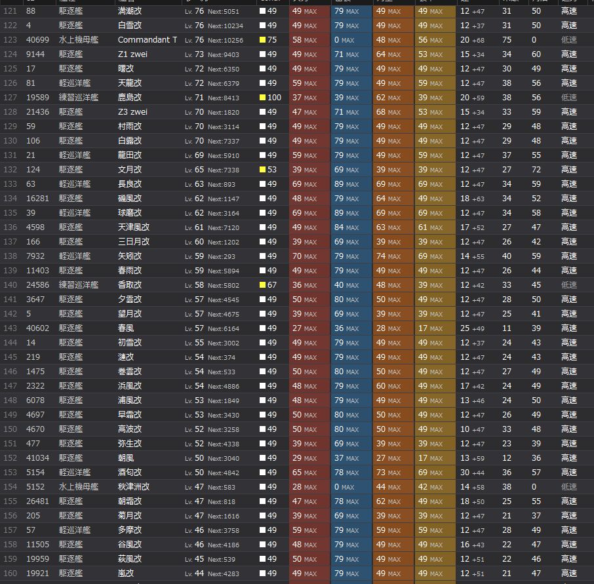Screen dimensions: 594x584
Task: Select ship name 天龍改
Action: pyautogui.click(x=130, y=83)
